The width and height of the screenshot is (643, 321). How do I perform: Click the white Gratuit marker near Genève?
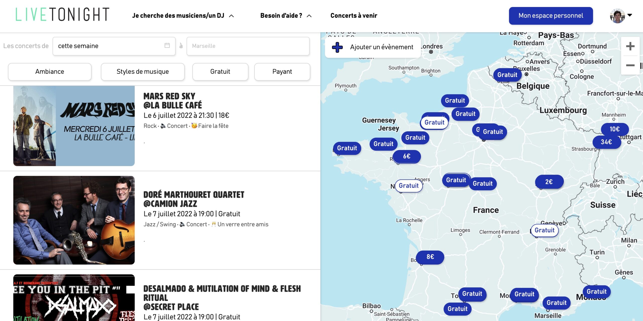coord(544,230)
